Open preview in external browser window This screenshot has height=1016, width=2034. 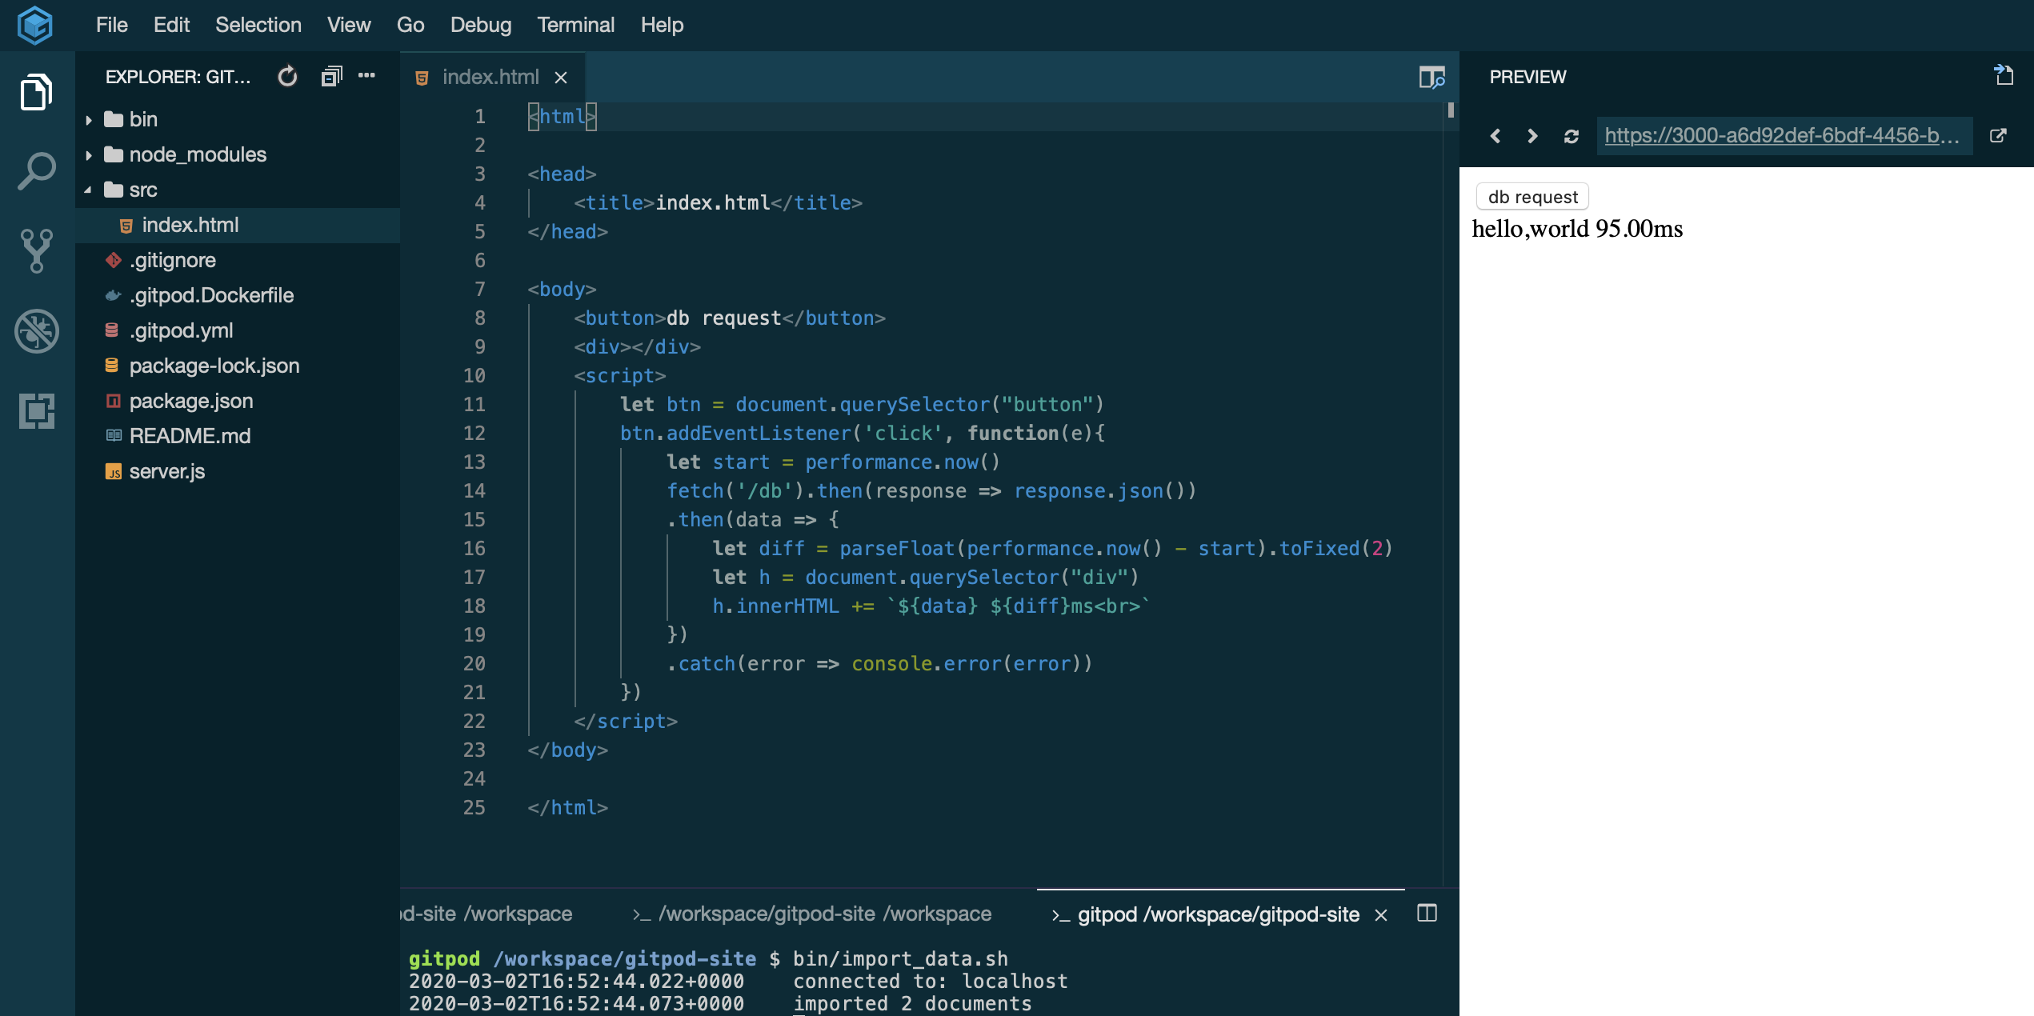click(x=1998, y=136)
